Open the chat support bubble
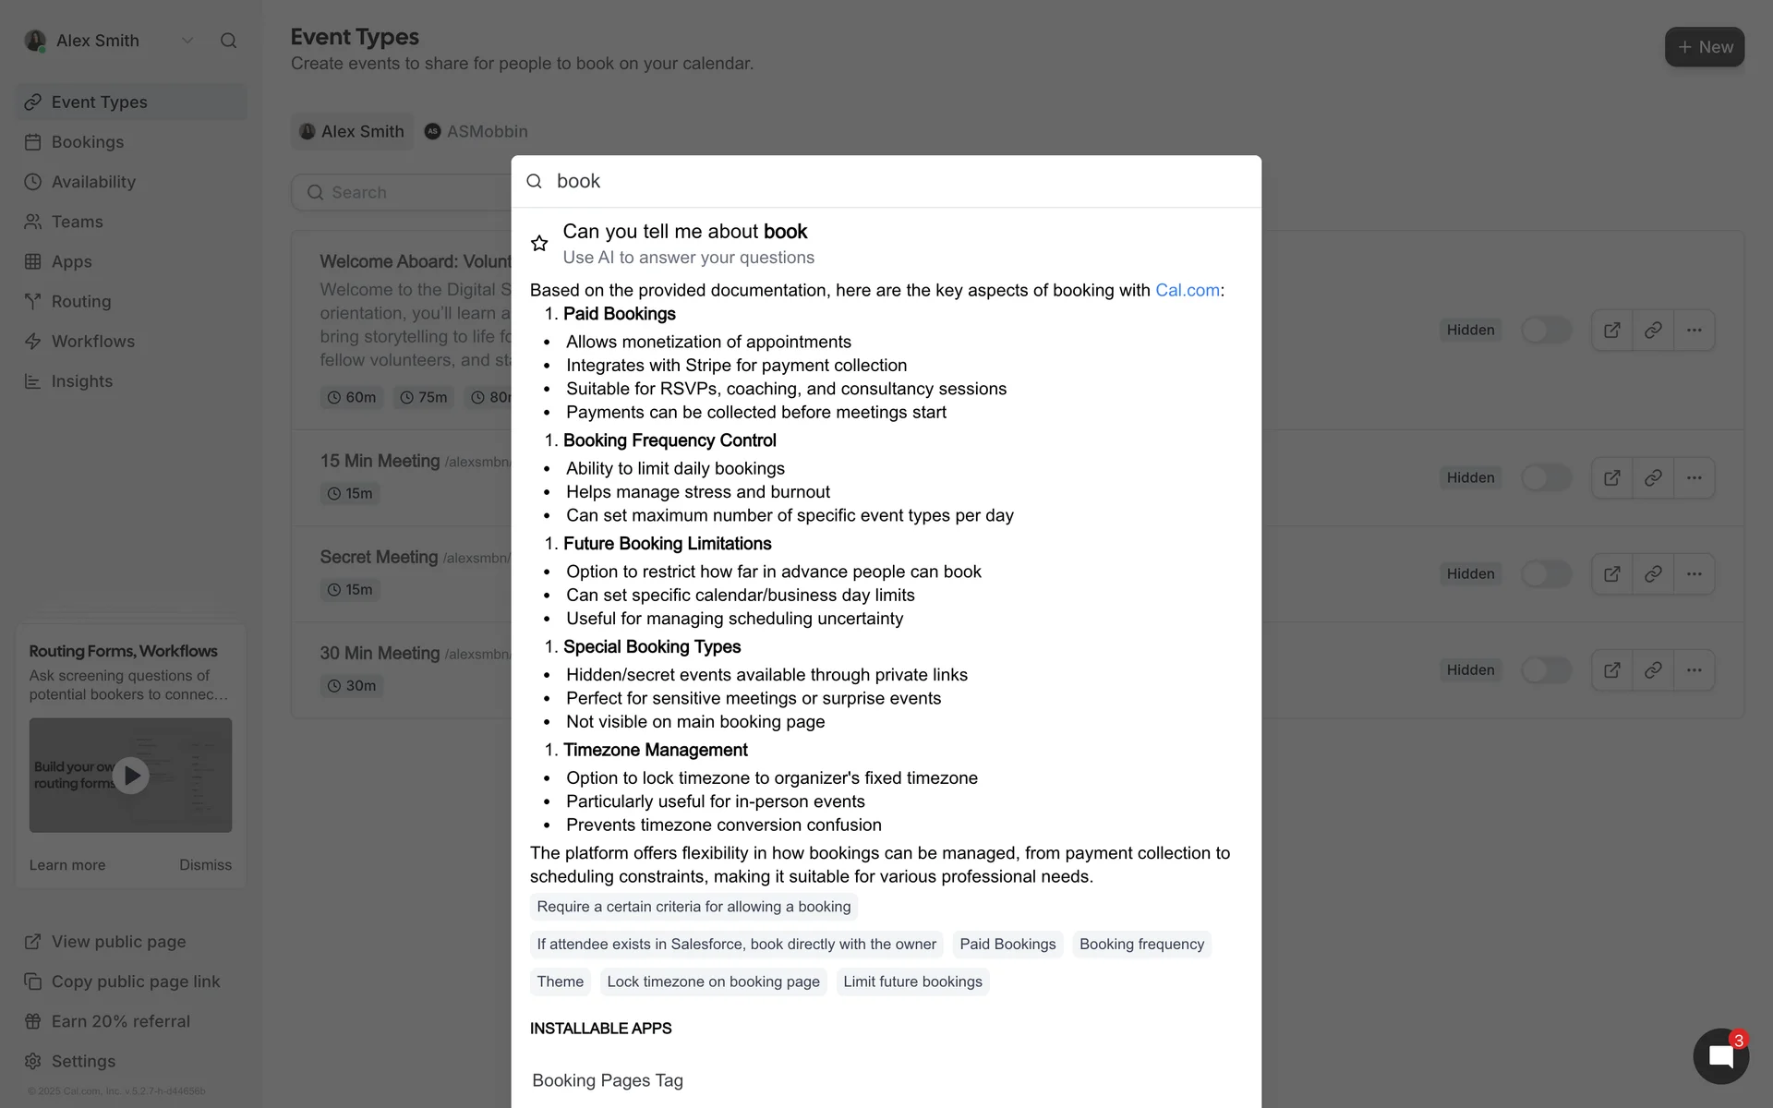The image size is (1773, 1108). pos(1720,1056)
